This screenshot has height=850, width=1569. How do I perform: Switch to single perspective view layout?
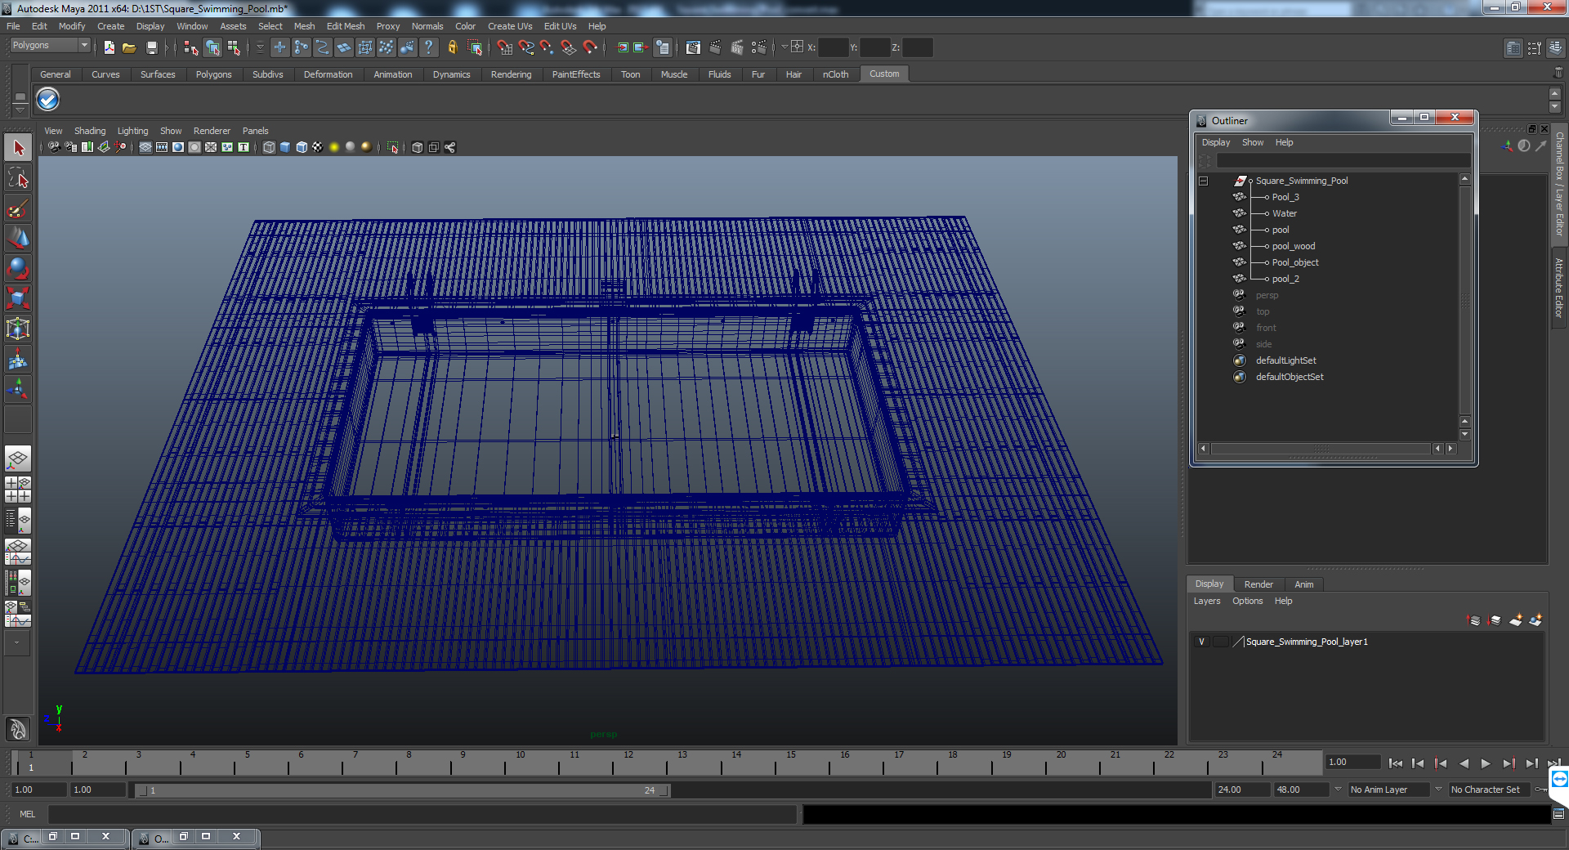click(x=18, y=459)
